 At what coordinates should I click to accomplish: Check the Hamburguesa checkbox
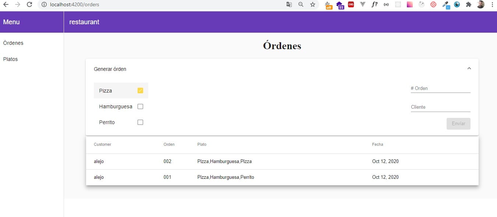[140, 106]
